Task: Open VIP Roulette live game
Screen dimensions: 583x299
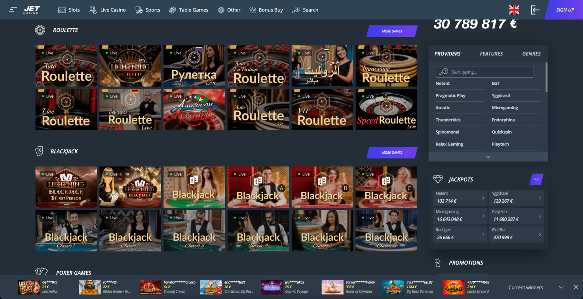Action: pyautogui.click(x=322, y=109)
